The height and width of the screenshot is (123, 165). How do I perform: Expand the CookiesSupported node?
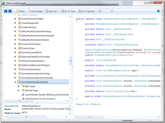click(x=15, y=23)
